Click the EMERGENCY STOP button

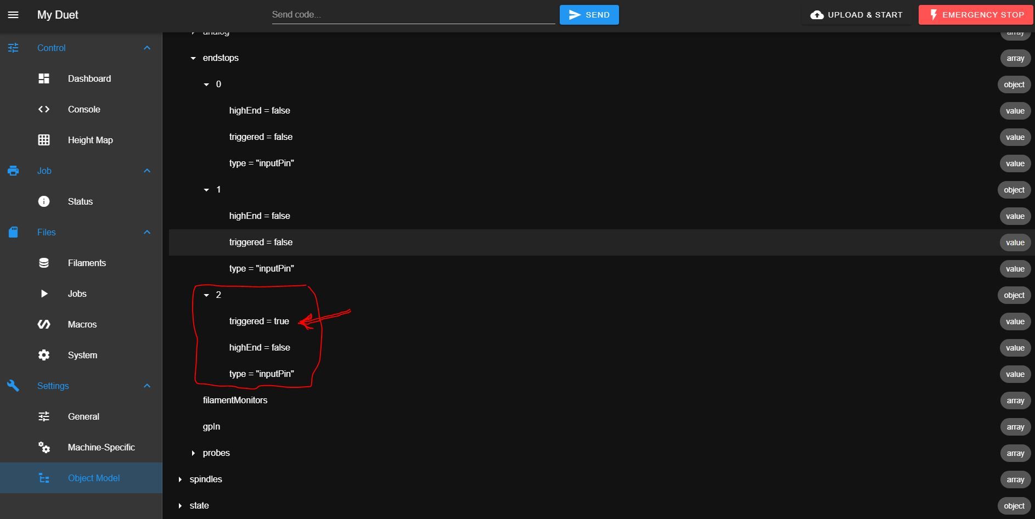coord(976,15)
